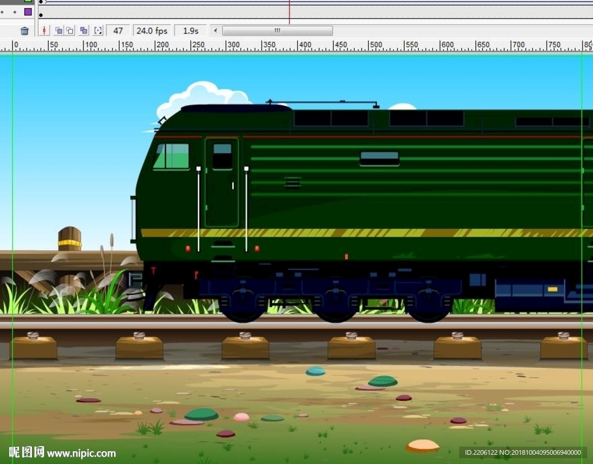Select the locomotive's green cab window

click(172, 156)
